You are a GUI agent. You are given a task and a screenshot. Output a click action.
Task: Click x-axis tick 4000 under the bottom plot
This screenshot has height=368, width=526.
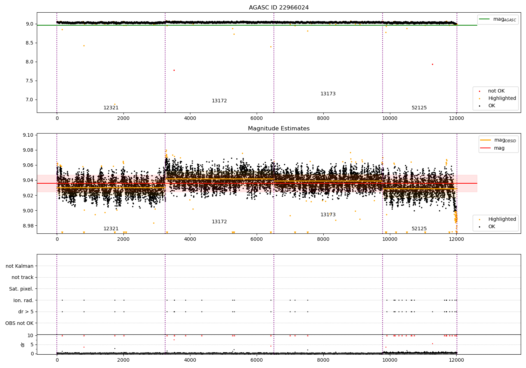(x=190, y=360)
